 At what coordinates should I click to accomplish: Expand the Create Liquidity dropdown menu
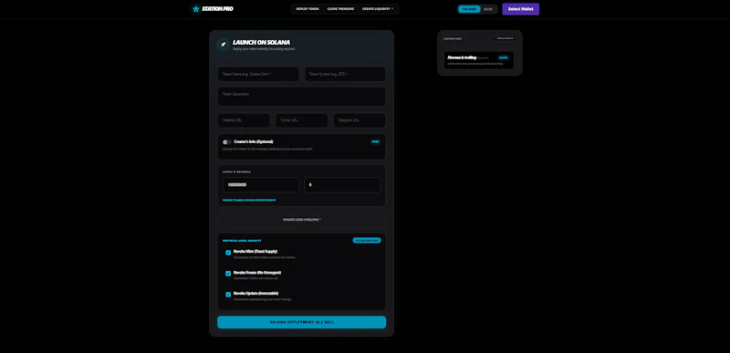378,9
